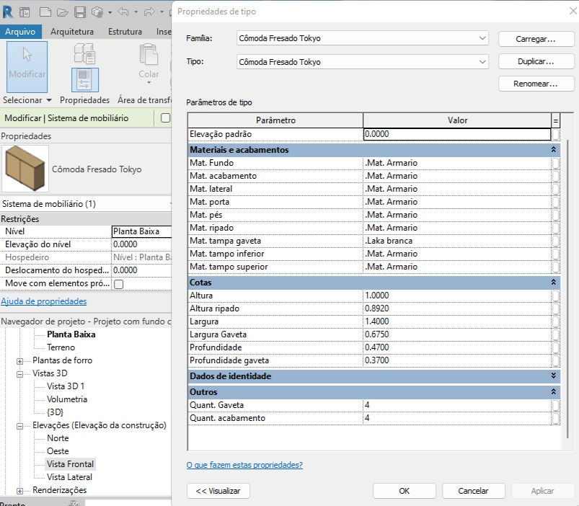Image resolution: width=579 pixels, height=506 pixels.
Task: Click the Open folder icon
Action: tap(63, 12)
